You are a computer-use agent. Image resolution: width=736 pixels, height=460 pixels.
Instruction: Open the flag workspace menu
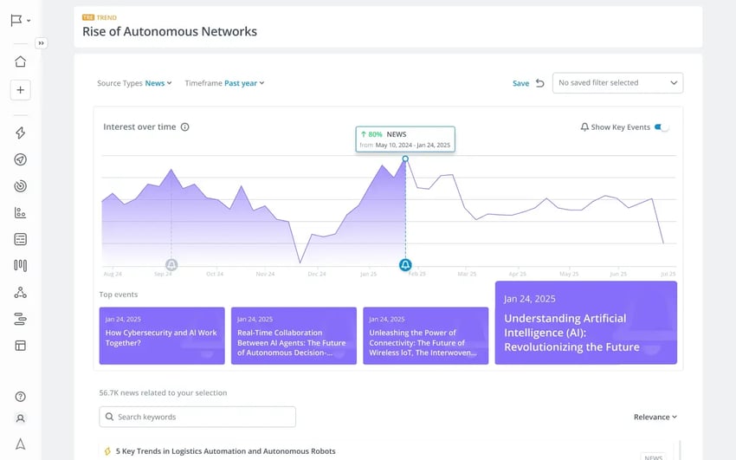click(x=20, y=20)
